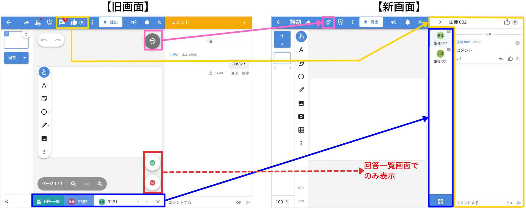Open the answer list grid icon below the student list
The width and height of the screenshot is (526, 208).
(440, 202)
